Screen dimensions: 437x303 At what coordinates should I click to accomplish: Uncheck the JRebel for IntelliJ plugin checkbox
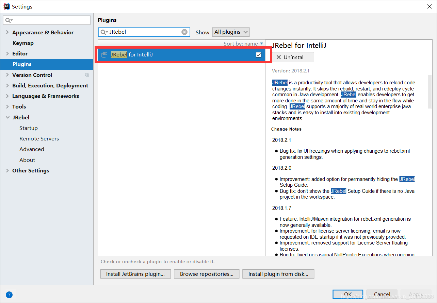pyautogui.click(x=259, y=54)
